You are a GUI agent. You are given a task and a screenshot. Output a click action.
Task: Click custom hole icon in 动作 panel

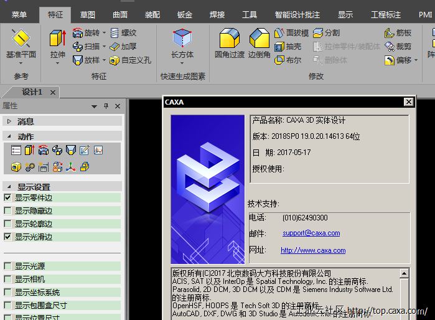pos(16,167)
